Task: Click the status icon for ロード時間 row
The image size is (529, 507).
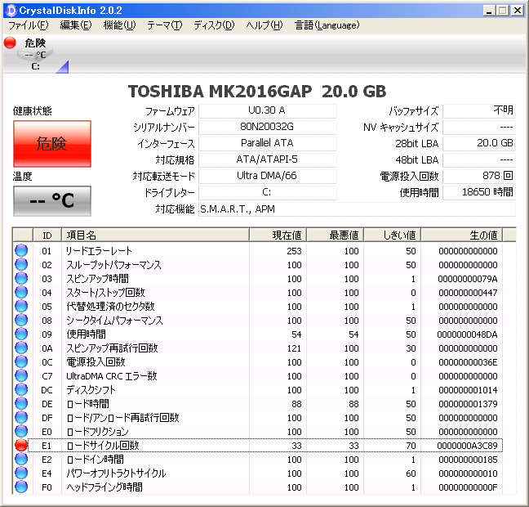Action: point(21,403)
